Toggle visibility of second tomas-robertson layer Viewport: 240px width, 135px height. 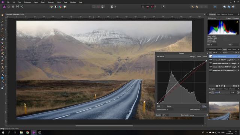point(238,67)
